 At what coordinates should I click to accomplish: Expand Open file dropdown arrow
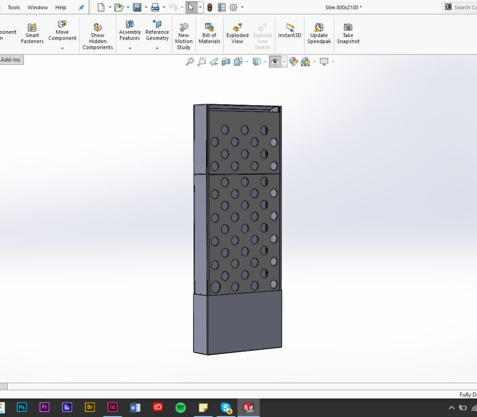pos(128,7)
